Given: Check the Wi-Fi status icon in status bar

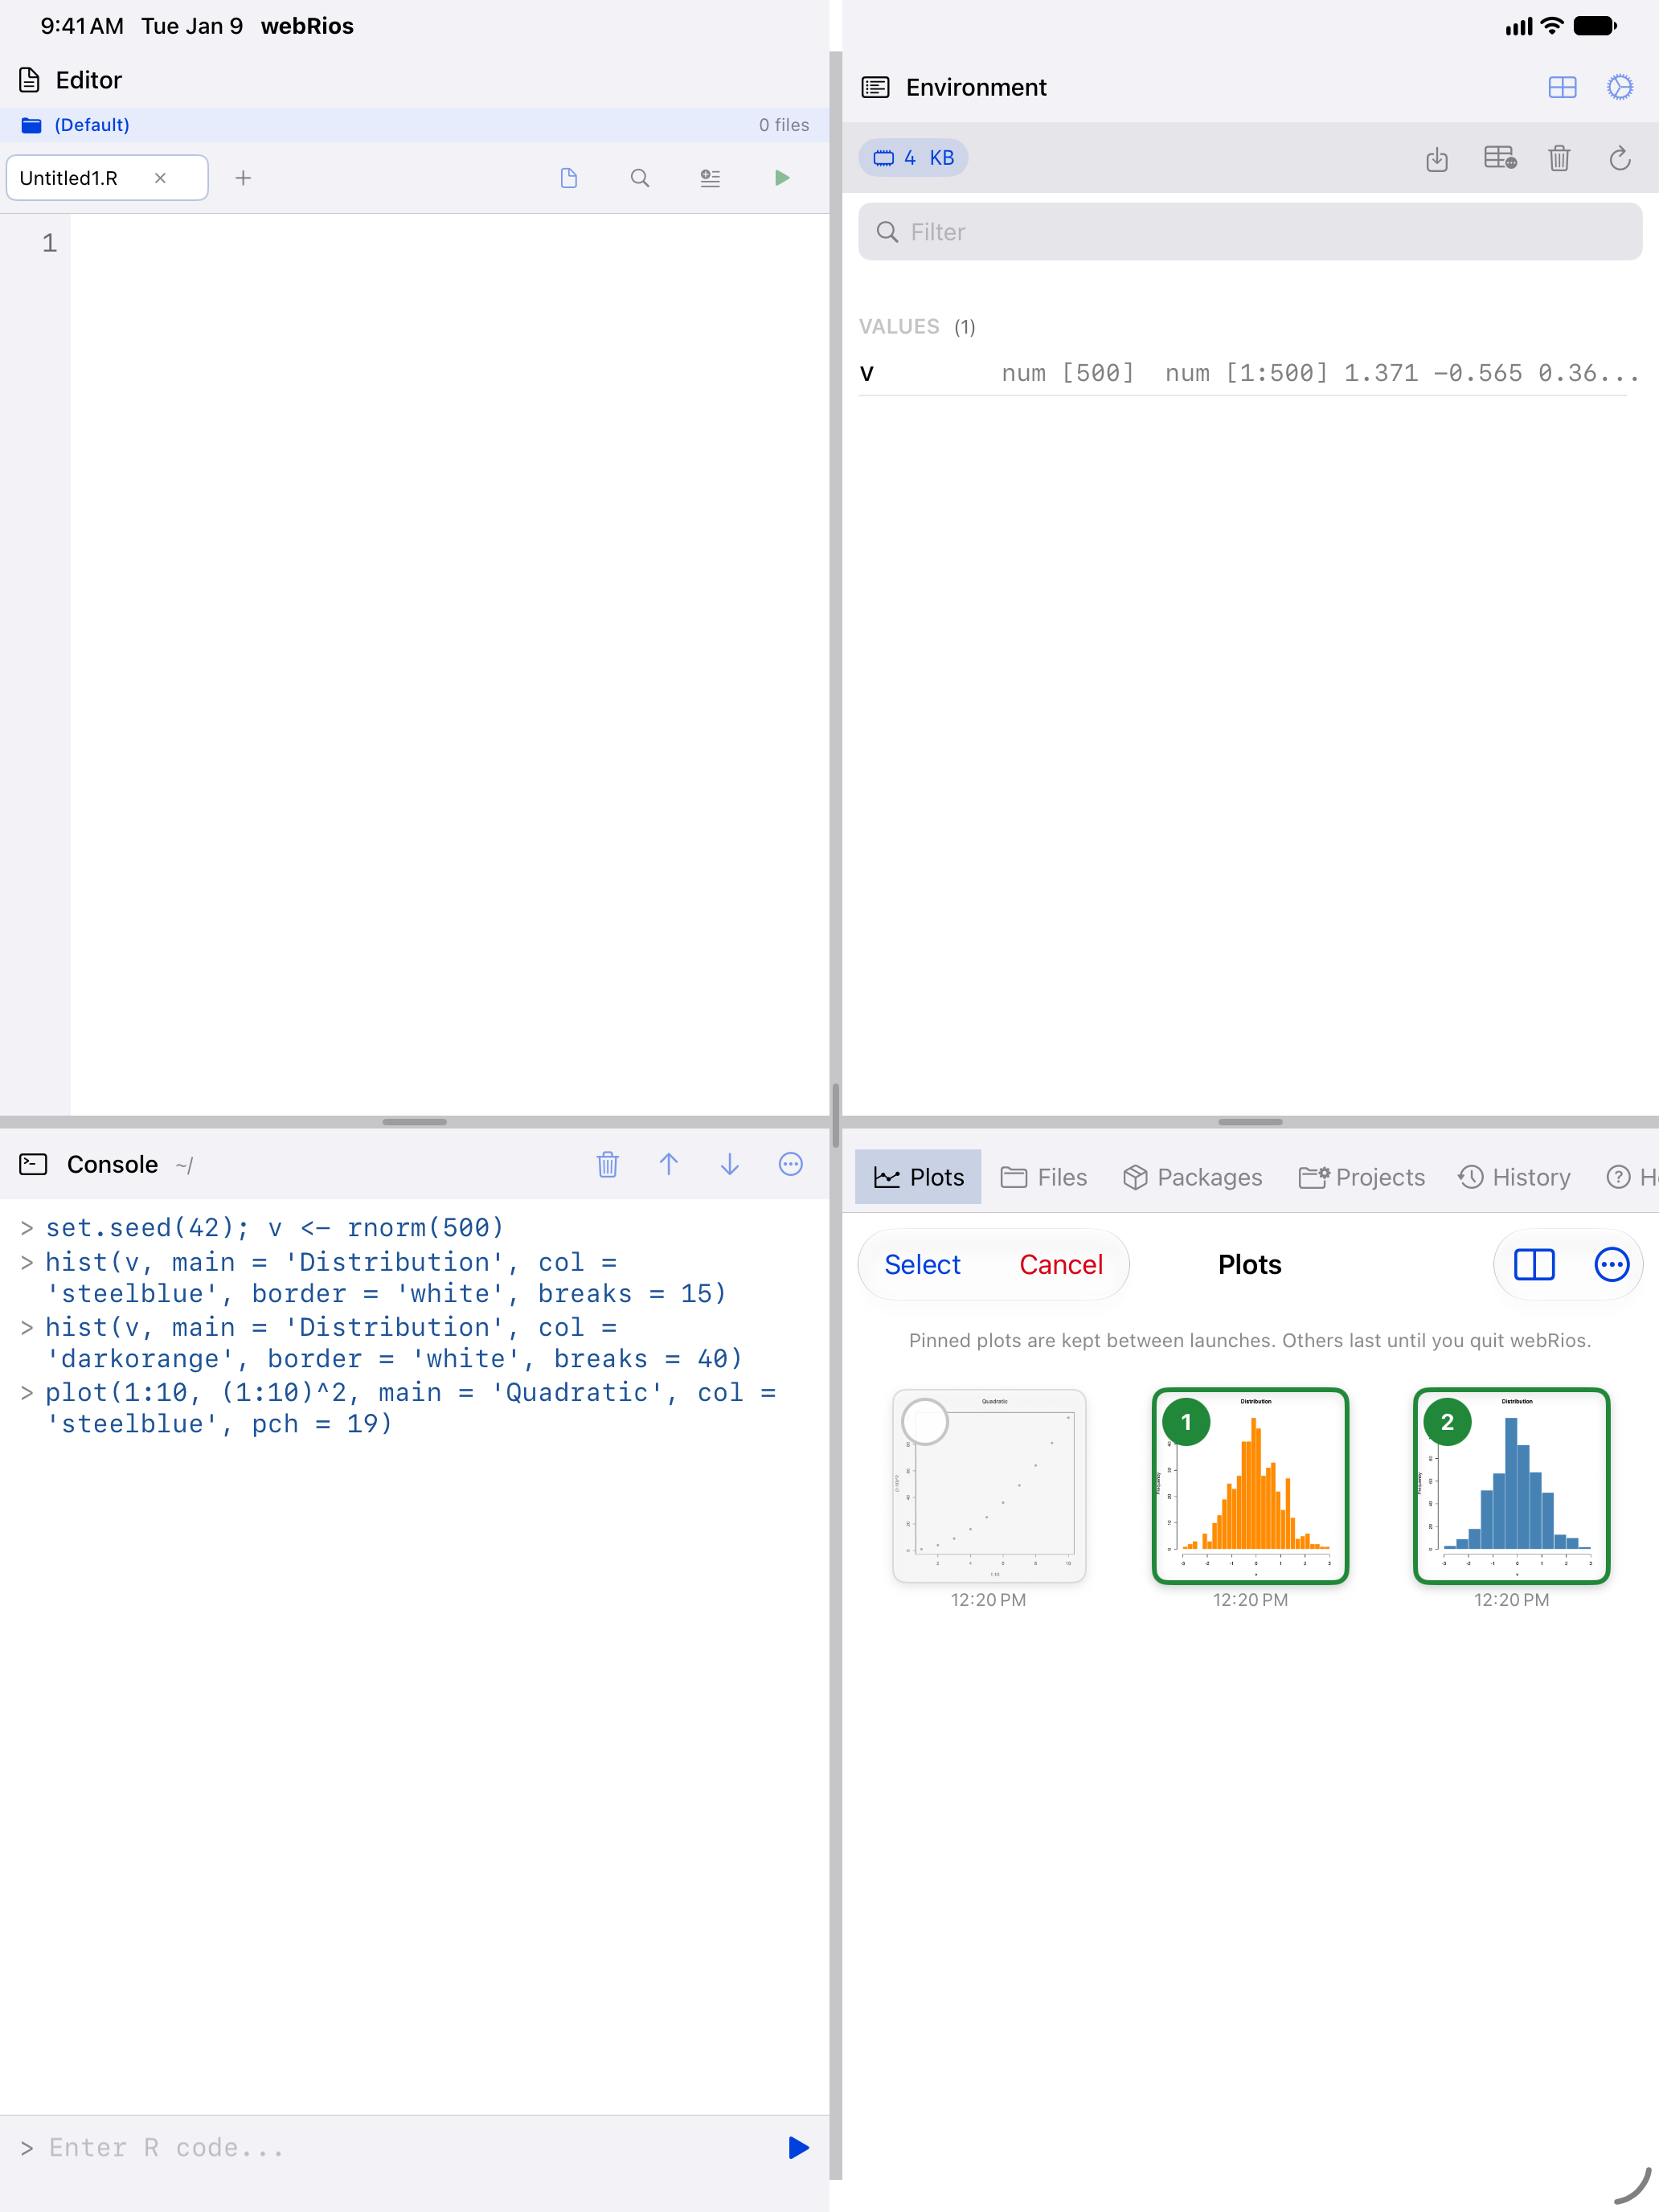Looking at the screenshot, I should pos(1551,26).
